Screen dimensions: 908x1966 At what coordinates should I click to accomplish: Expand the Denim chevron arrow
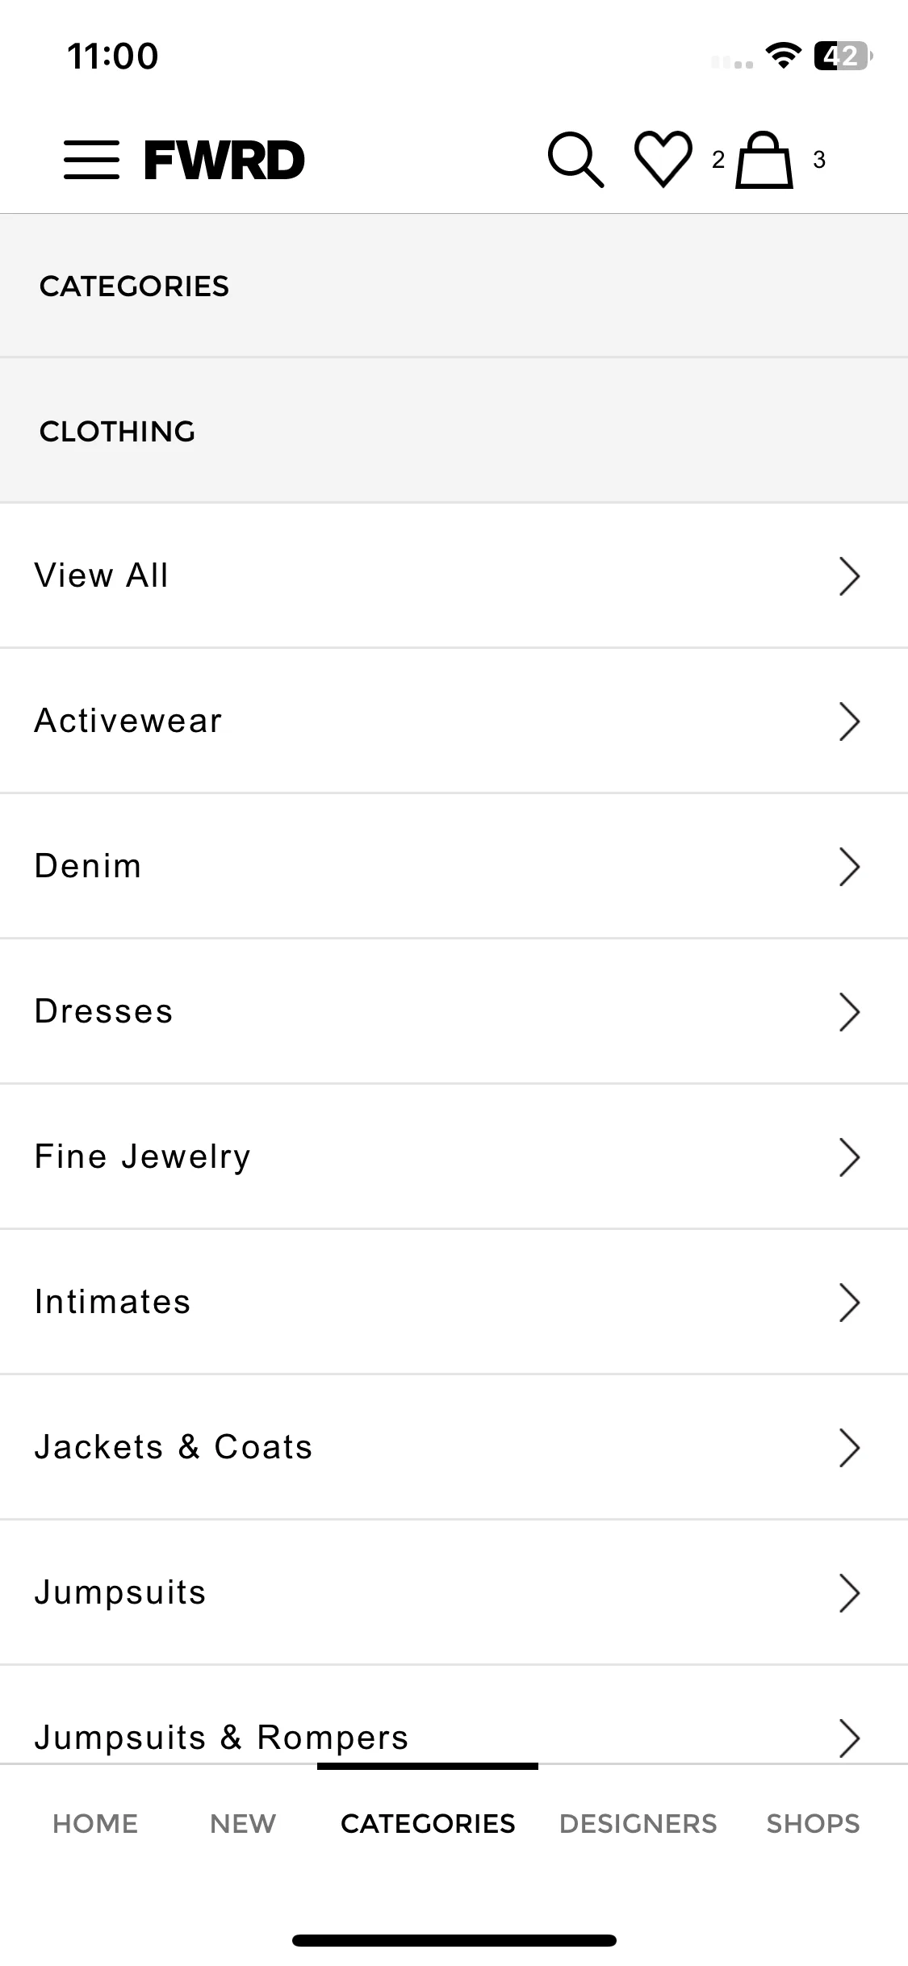(x=849, y=867)
